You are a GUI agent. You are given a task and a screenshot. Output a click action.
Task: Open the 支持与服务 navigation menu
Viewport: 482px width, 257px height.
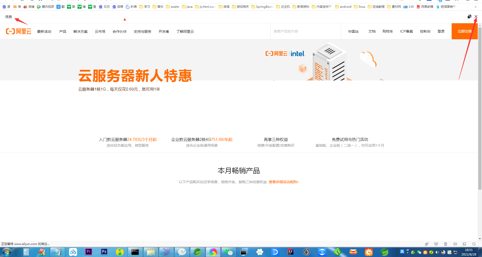tap(143, 32)
